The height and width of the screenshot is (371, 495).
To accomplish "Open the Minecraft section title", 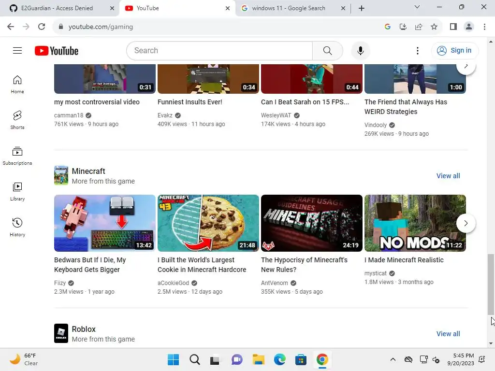I will 88,171.
